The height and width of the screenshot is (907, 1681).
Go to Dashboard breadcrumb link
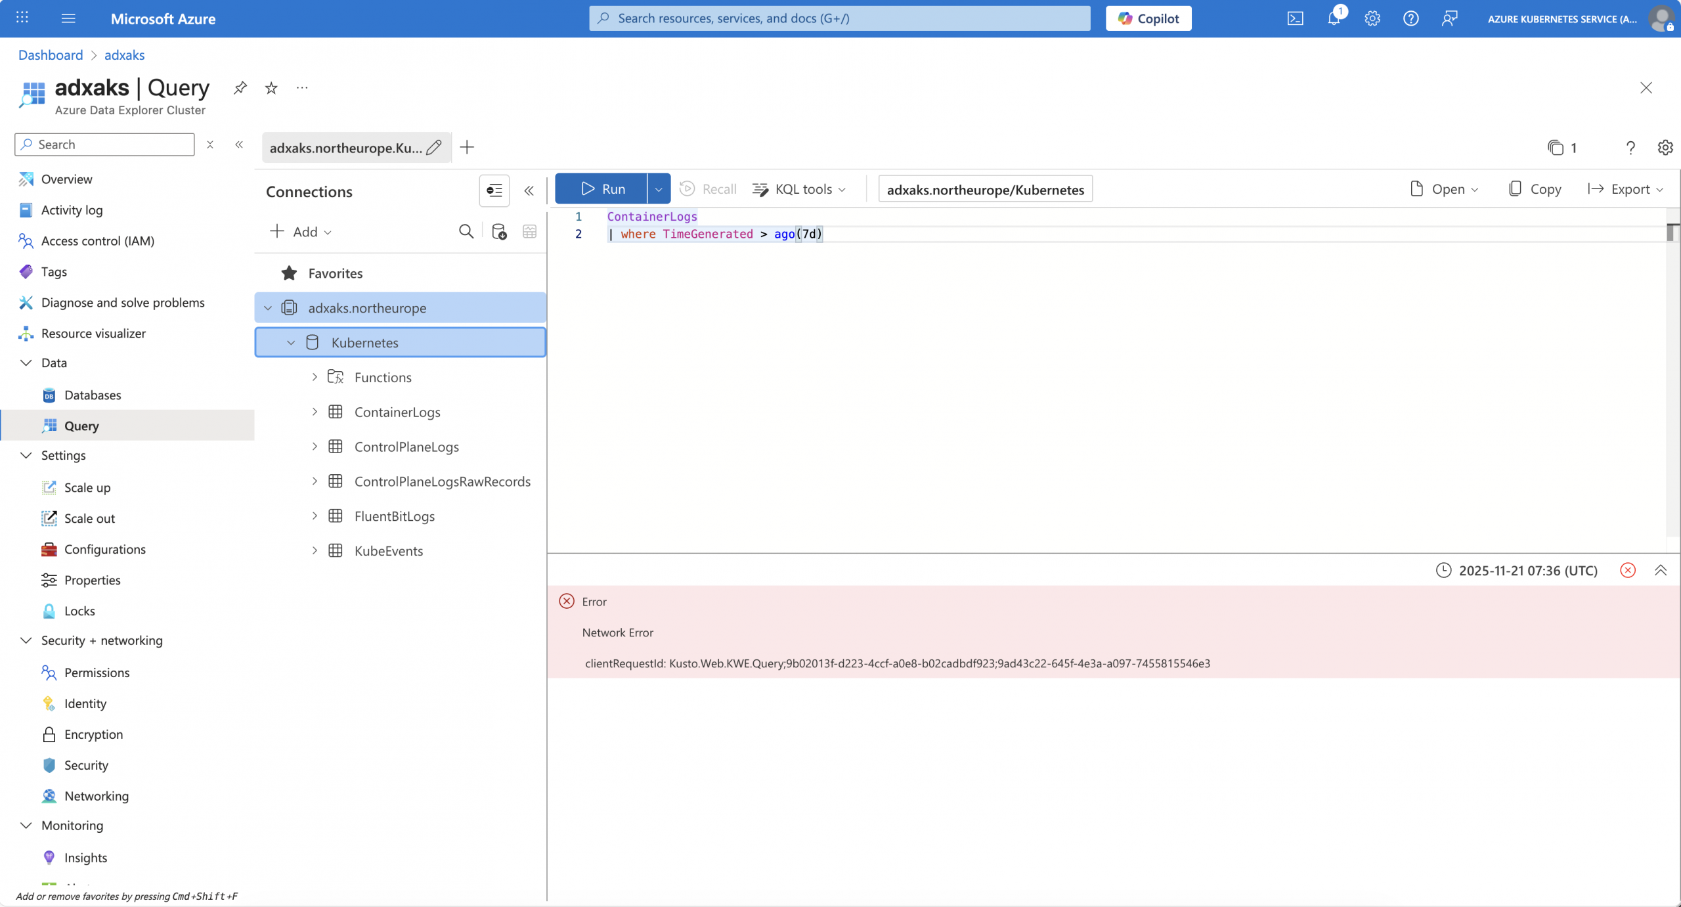pos(51,55)
